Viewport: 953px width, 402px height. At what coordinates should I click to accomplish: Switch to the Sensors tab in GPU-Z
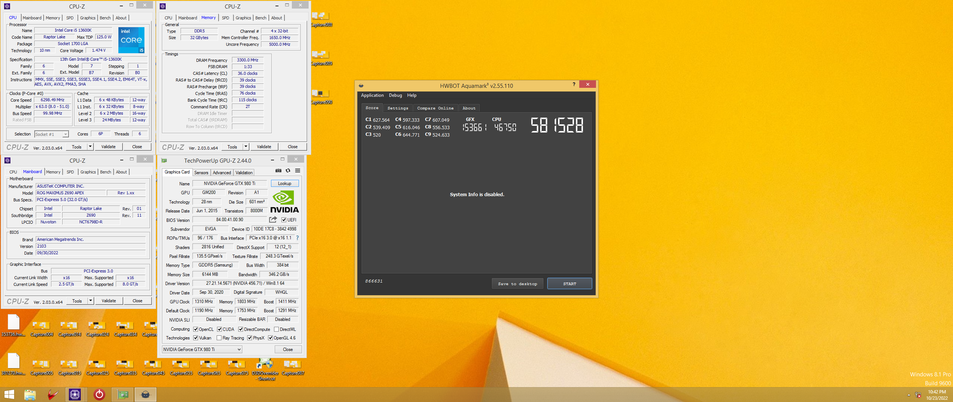[x=201, y=173]
